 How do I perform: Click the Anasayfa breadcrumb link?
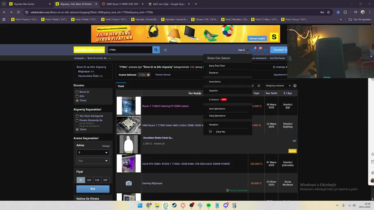(79, 58)
